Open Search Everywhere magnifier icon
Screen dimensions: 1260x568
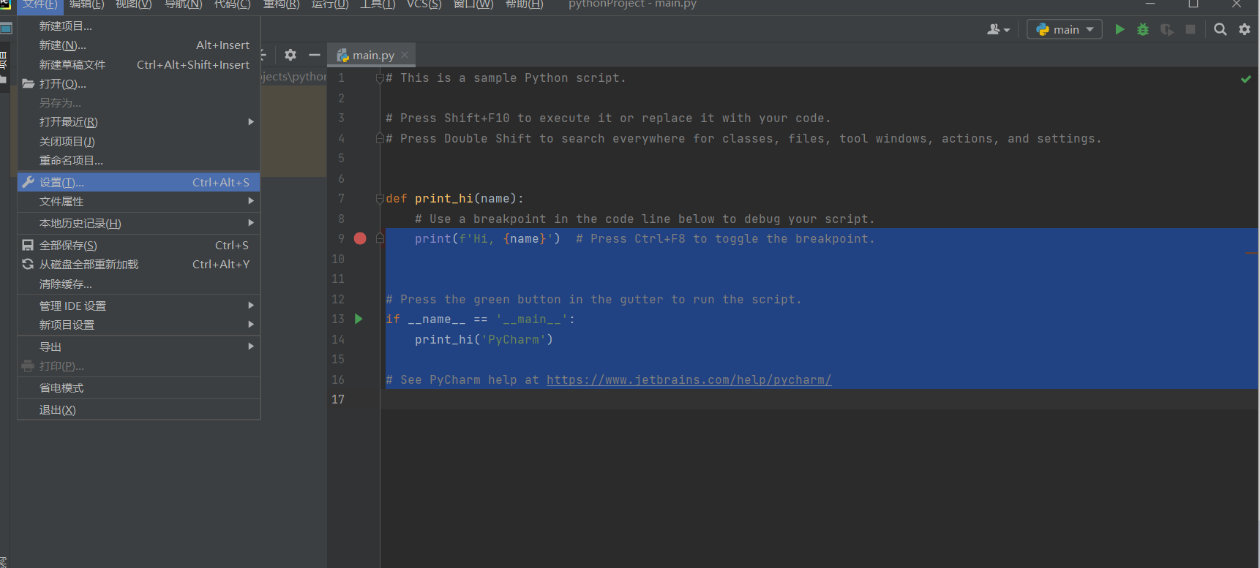click(1220, 29)
